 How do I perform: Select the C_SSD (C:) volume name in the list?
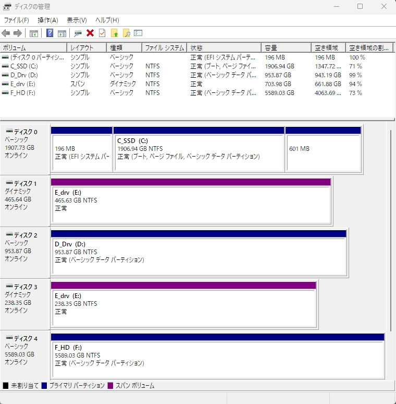[x=24, y=66]
